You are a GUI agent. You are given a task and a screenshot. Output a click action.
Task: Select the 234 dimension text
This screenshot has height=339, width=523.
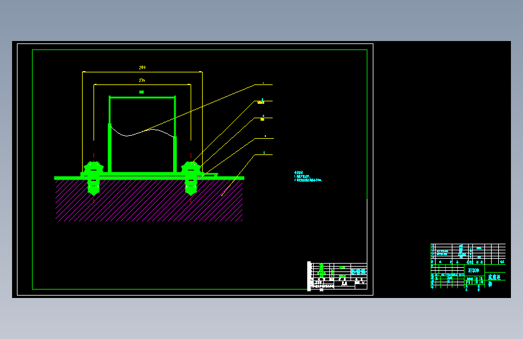point(142,80)
